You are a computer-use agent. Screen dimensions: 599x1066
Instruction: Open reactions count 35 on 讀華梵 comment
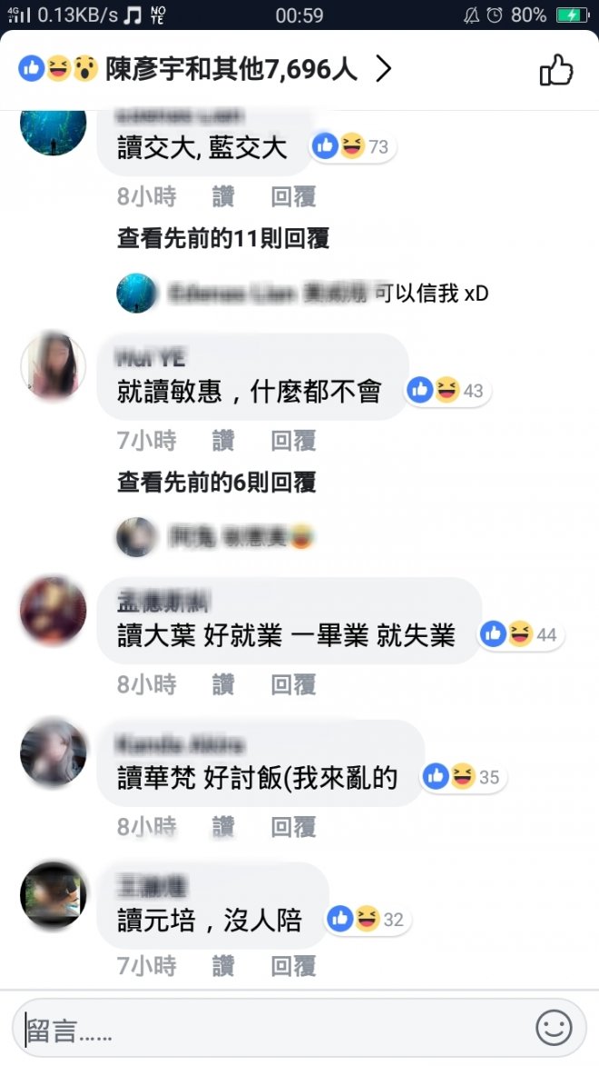tap(463, 776)
